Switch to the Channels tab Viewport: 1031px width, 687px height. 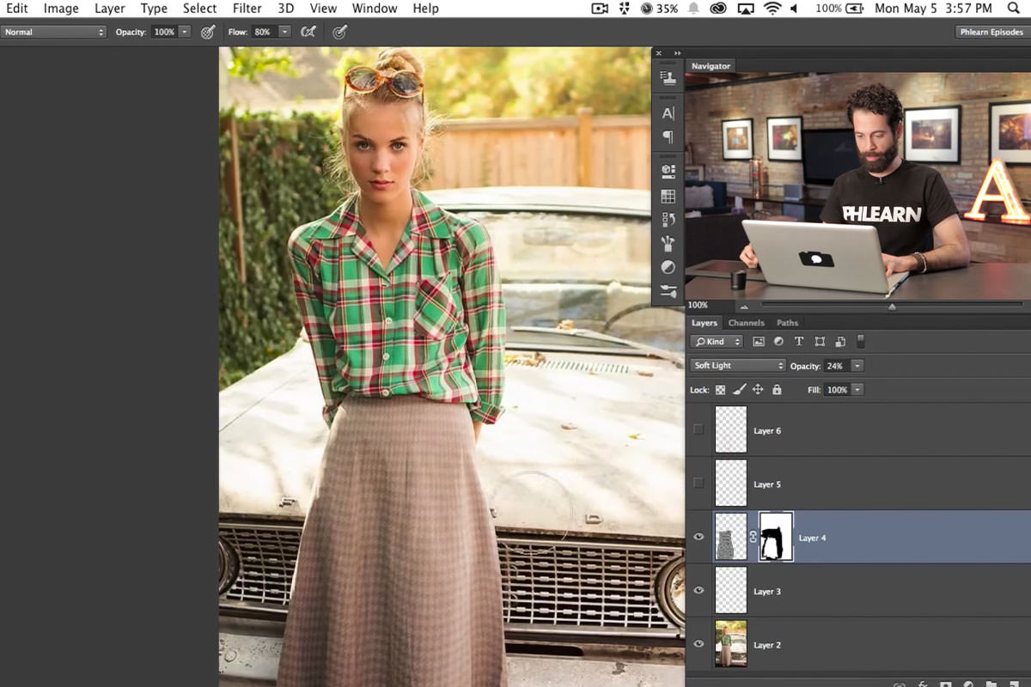pos(746,322)
